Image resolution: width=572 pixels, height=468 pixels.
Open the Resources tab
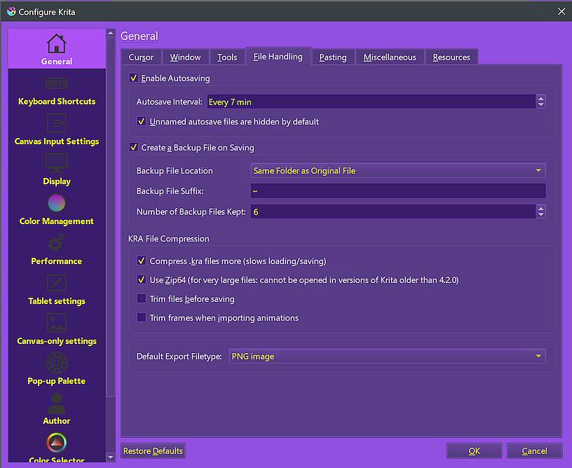tap(451, 57)
